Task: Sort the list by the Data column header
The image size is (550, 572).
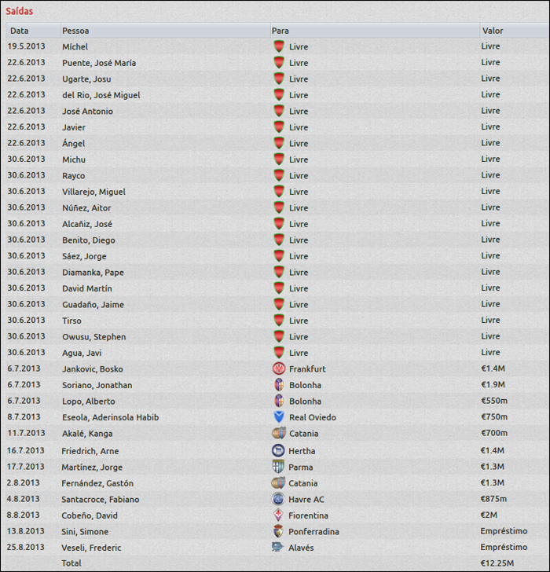Action: [x=20, y=31]
